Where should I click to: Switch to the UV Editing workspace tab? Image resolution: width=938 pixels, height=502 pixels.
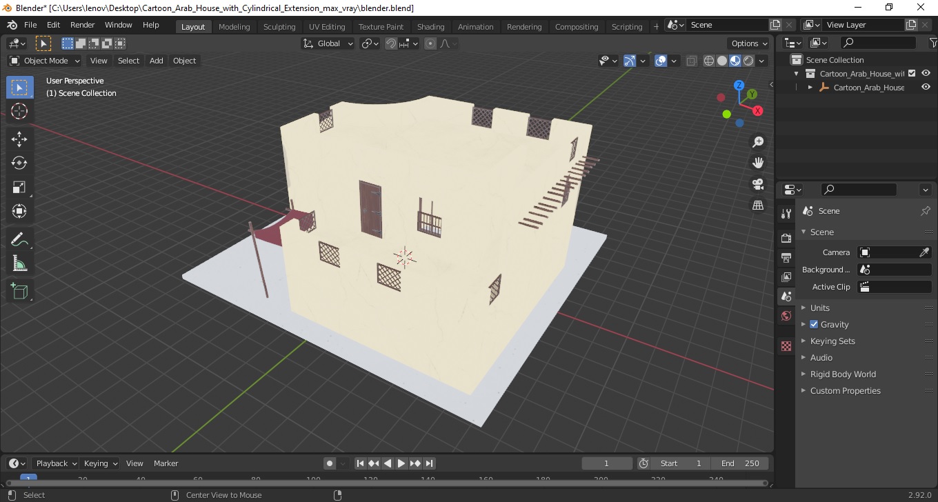[327, 27]
